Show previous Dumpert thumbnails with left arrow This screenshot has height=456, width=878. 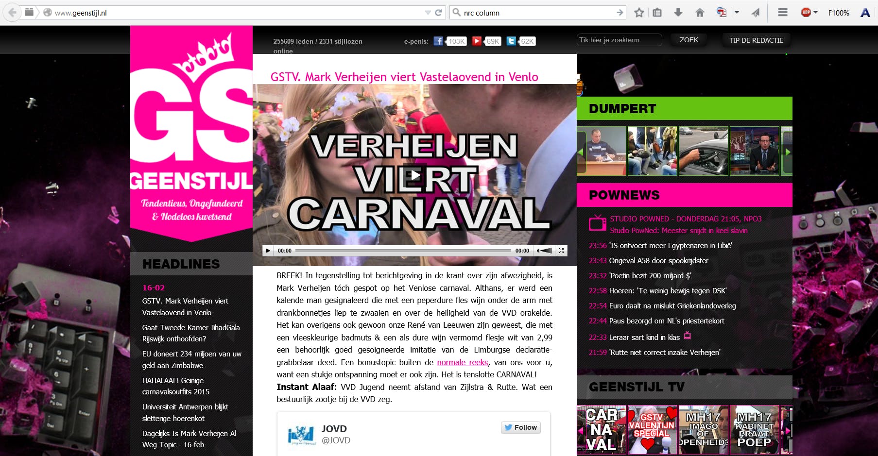tap(580, 152)
